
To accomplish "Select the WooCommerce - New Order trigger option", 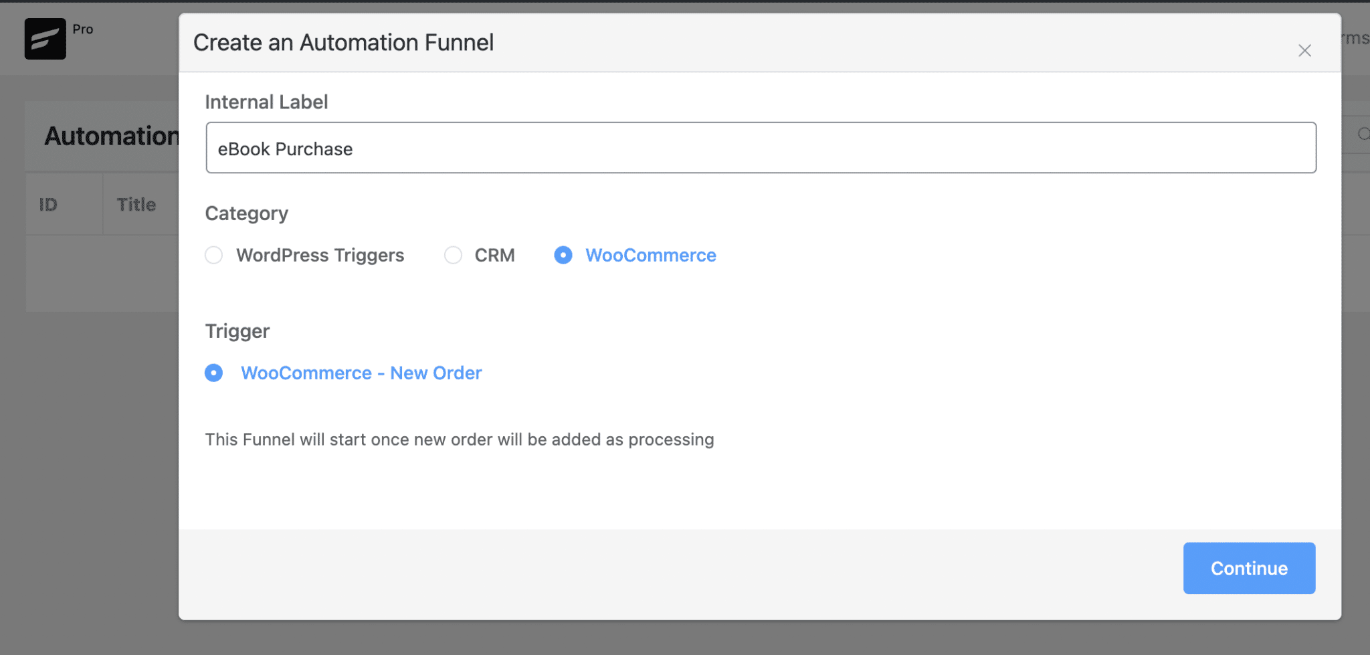I will [x=213, y=373].
